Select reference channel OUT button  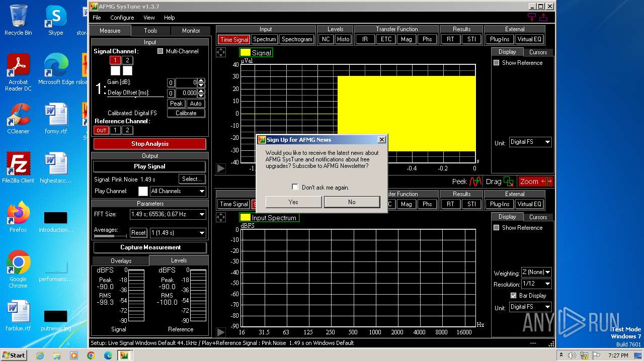point(101,130)
